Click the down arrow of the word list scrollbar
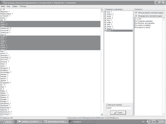 (x=102, y=114)
